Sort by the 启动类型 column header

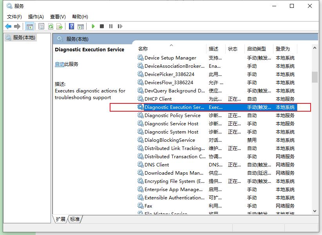(x=256, y=49)
